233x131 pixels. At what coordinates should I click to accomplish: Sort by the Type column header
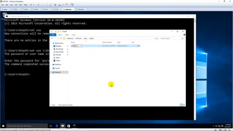119,42
